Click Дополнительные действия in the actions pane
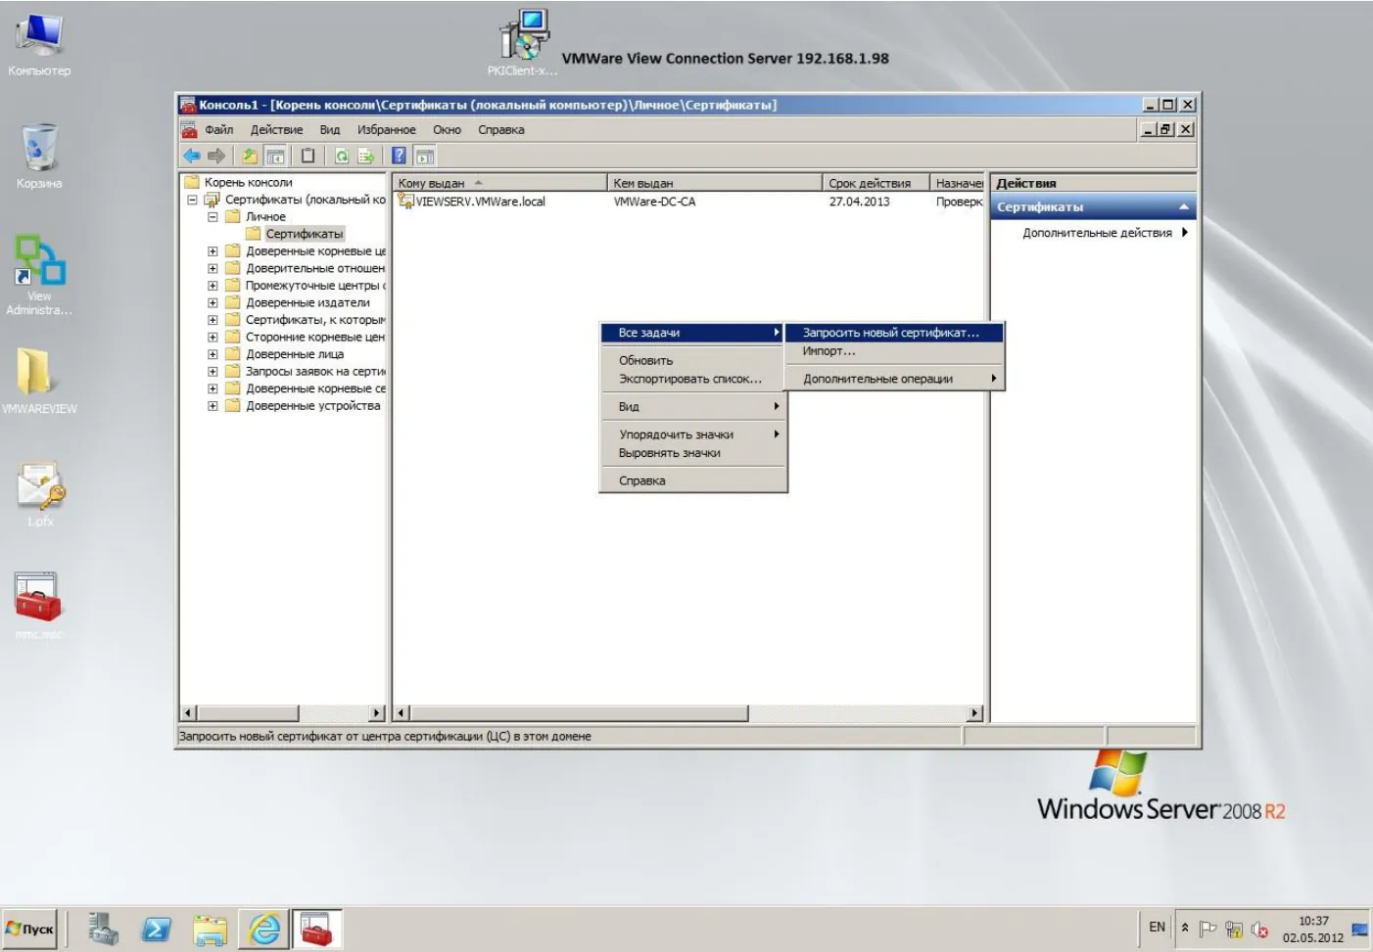1373x952 pixels. tap(1097, 233)
